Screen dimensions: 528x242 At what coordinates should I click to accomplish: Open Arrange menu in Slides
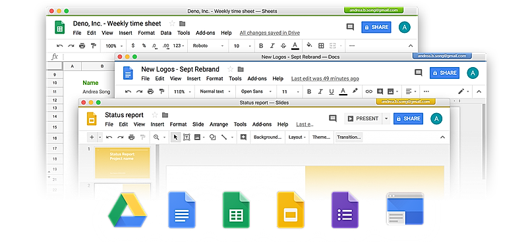[x=219, y=124]
